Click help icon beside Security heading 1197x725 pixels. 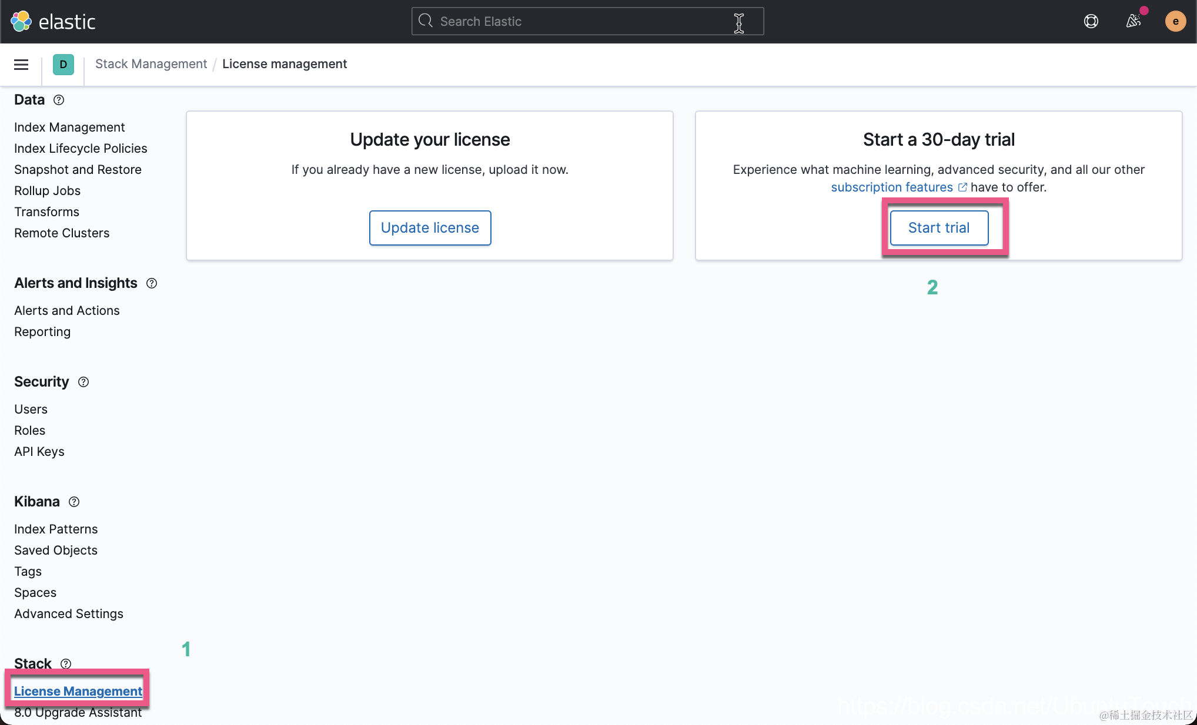click(83, 382)
